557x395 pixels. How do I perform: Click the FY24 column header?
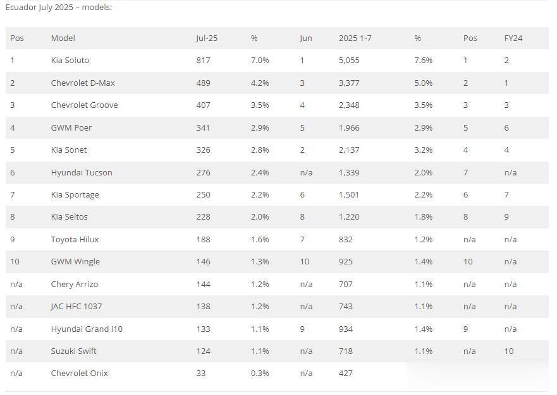pos(513,38)
